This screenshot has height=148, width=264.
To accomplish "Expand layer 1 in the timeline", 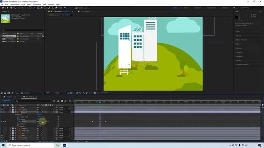I will pyautogui.click(x=11, y=107).
